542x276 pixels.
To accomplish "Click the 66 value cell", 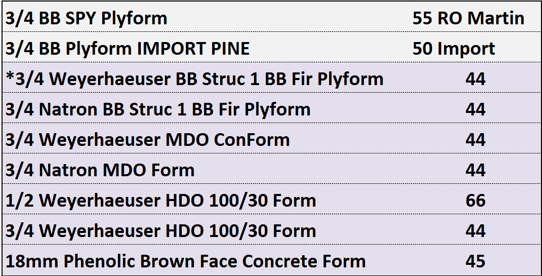I will click(475, 201).
